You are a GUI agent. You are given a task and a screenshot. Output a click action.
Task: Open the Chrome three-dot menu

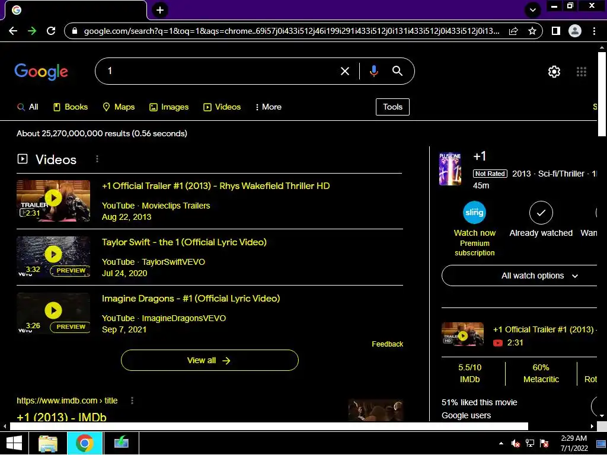(594, 31)
